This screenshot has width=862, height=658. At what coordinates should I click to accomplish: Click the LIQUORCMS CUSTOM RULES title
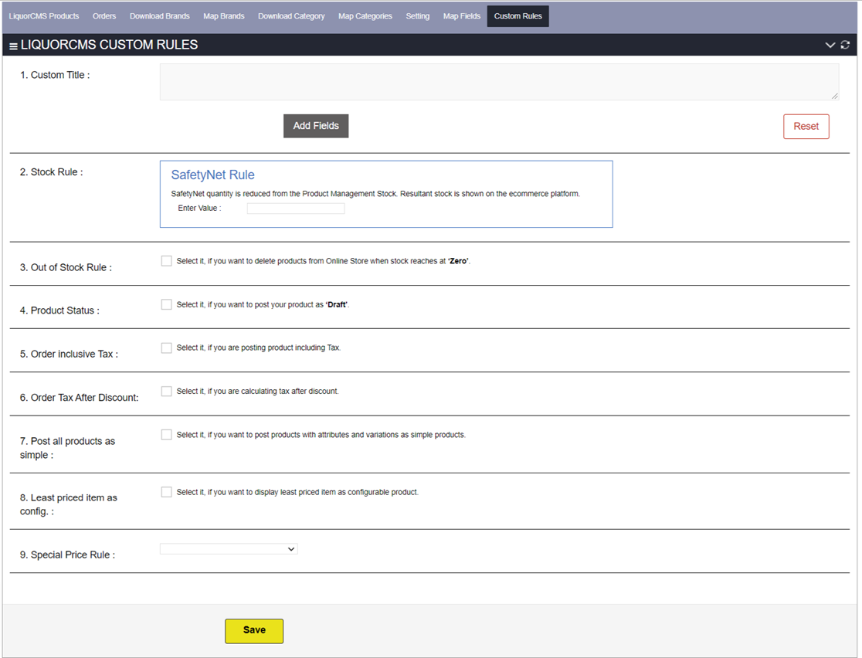(110, 45)
